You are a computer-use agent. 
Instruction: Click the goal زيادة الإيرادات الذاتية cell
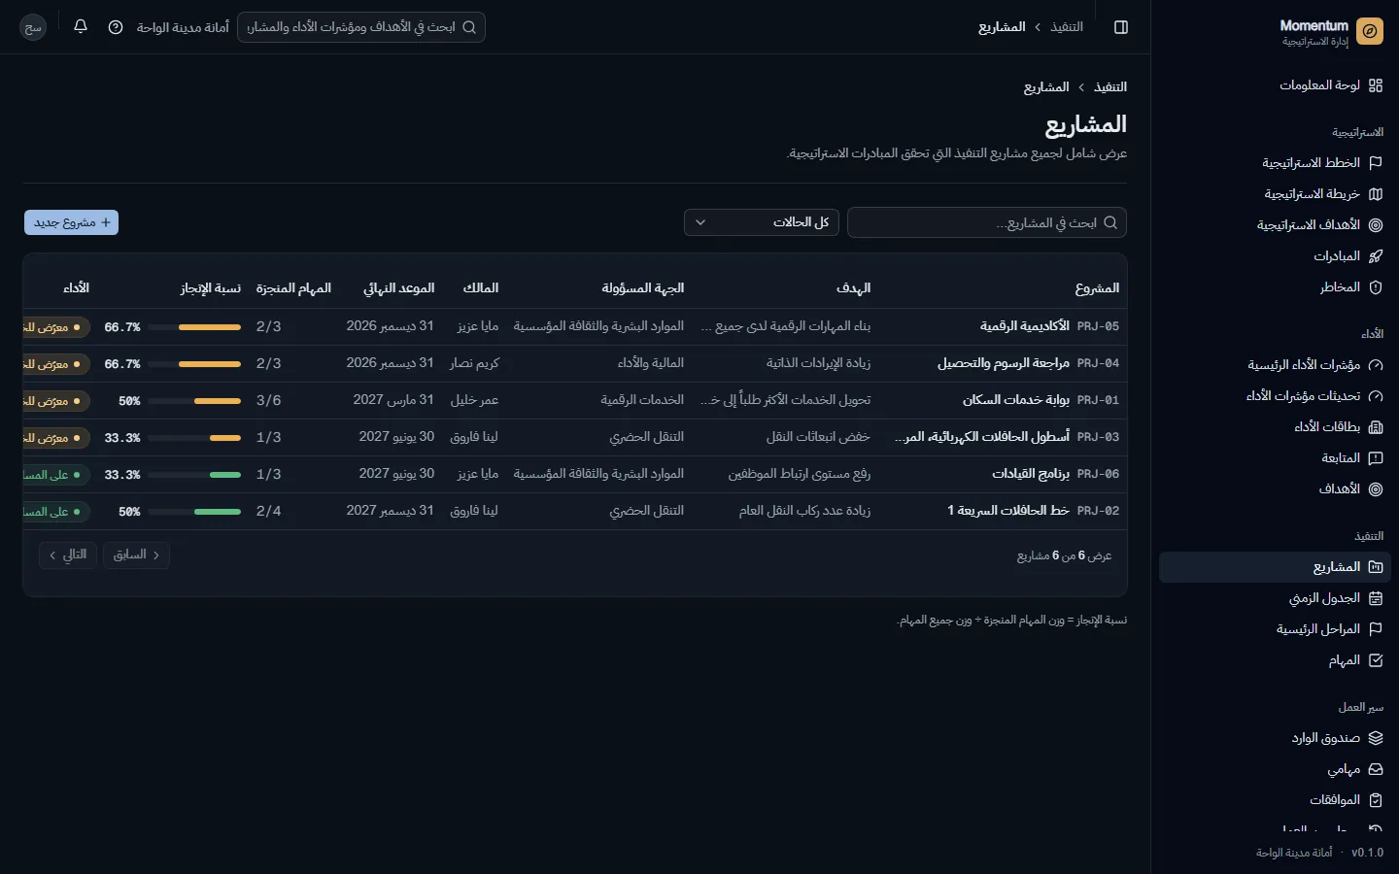pyautogui.click(x=818, y=363)
